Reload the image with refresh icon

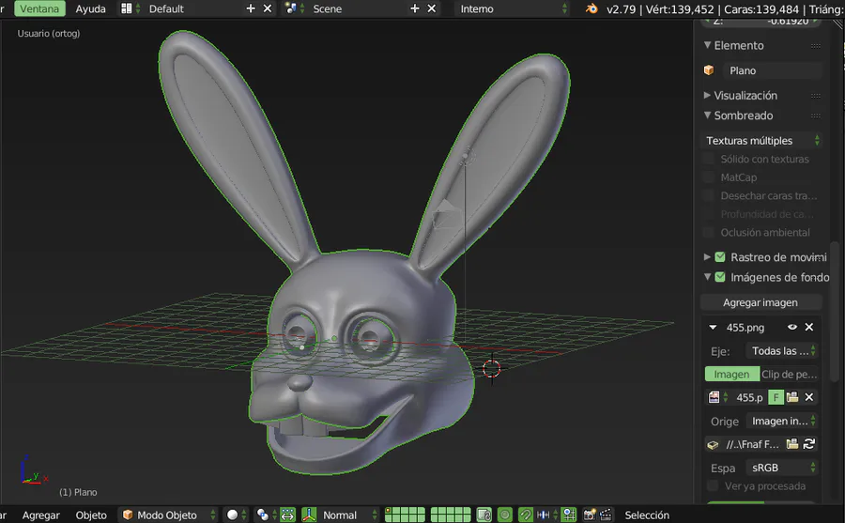click(808, 444)
